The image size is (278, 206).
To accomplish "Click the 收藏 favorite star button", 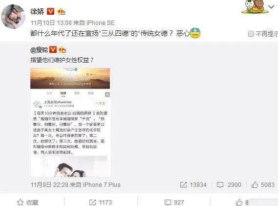I will [x=28, y=202].
